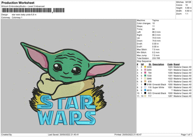Select the 'EndX:' label
Image resolution: width=193 pixels, height=137 pixels.
click(x=140, y=44)
